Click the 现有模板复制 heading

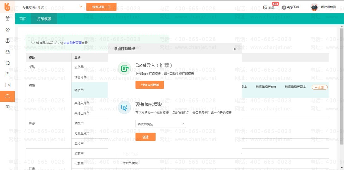click(x=149, y=105)
